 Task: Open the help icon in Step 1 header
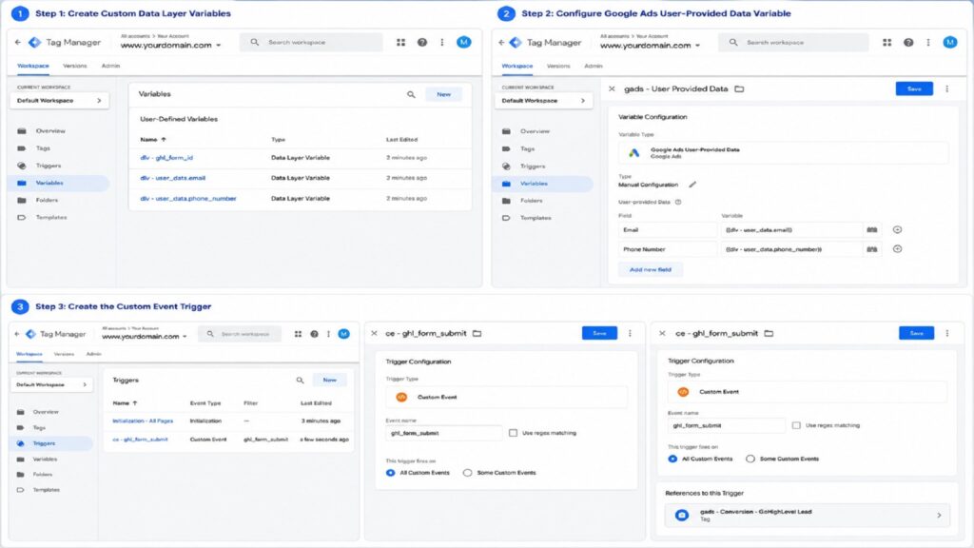[x=421, y=42]
